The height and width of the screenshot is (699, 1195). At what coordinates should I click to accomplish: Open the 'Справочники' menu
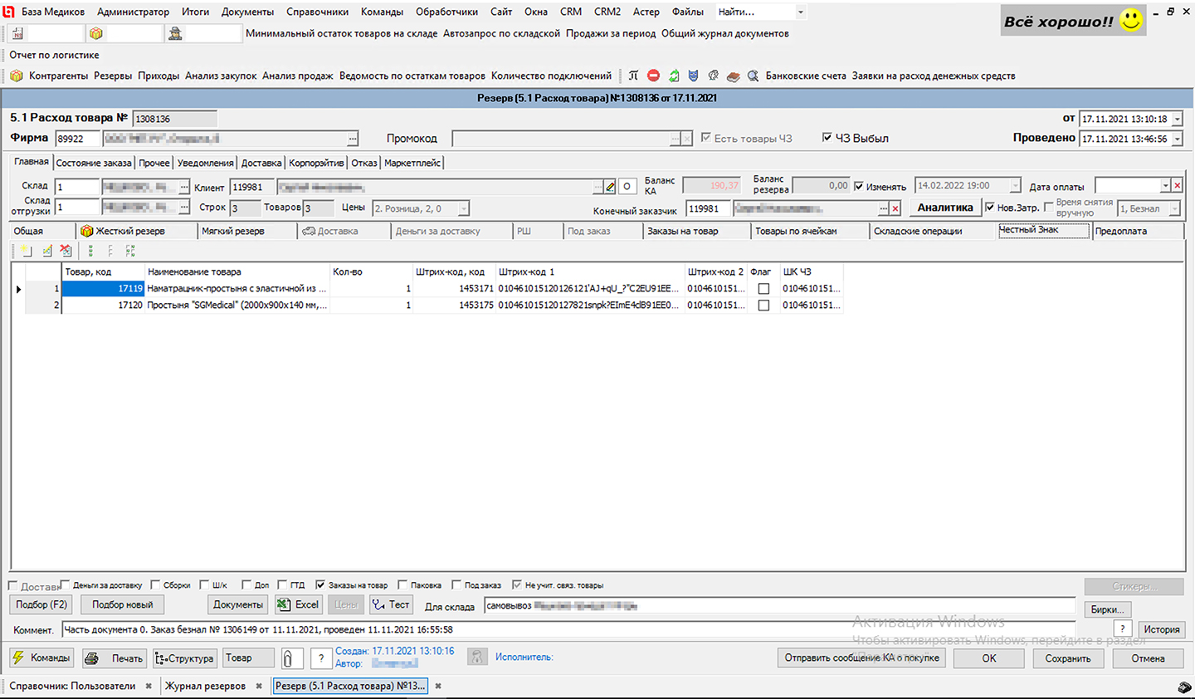tap(317, 12)
